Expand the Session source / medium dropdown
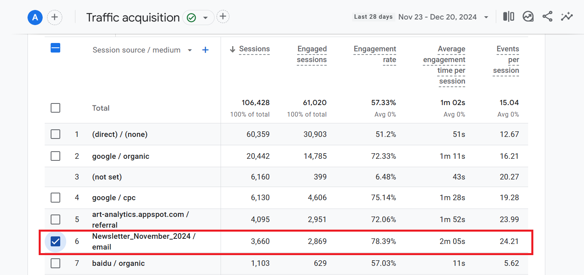This screenshot has height=275, width=584. pyautogui.click(x=189, y=50)
